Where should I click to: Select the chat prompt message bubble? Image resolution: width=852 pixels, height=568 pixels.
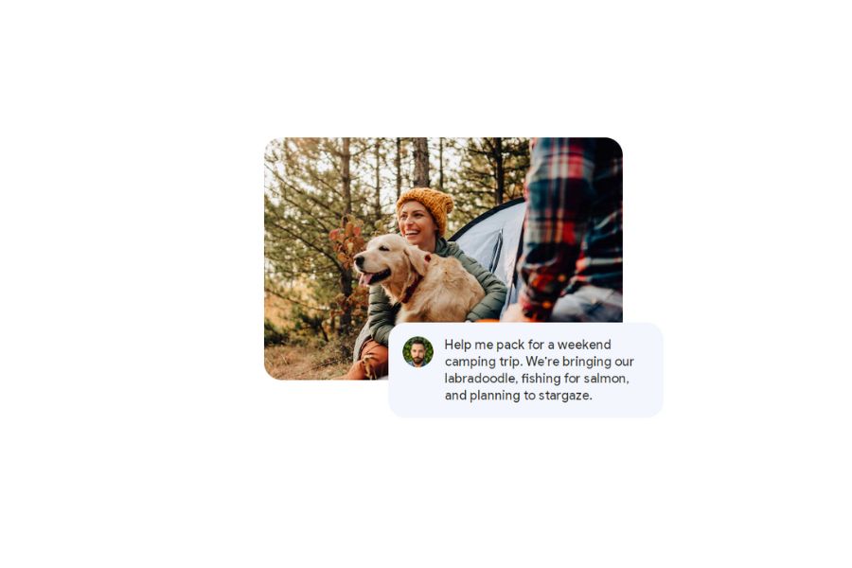pyautogui.click(x=526, y=370)
